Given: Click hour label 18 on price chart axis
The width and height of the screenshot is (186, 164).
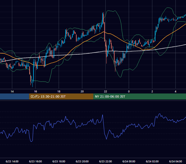Looking at the screenshot, I should pos(59,92).
